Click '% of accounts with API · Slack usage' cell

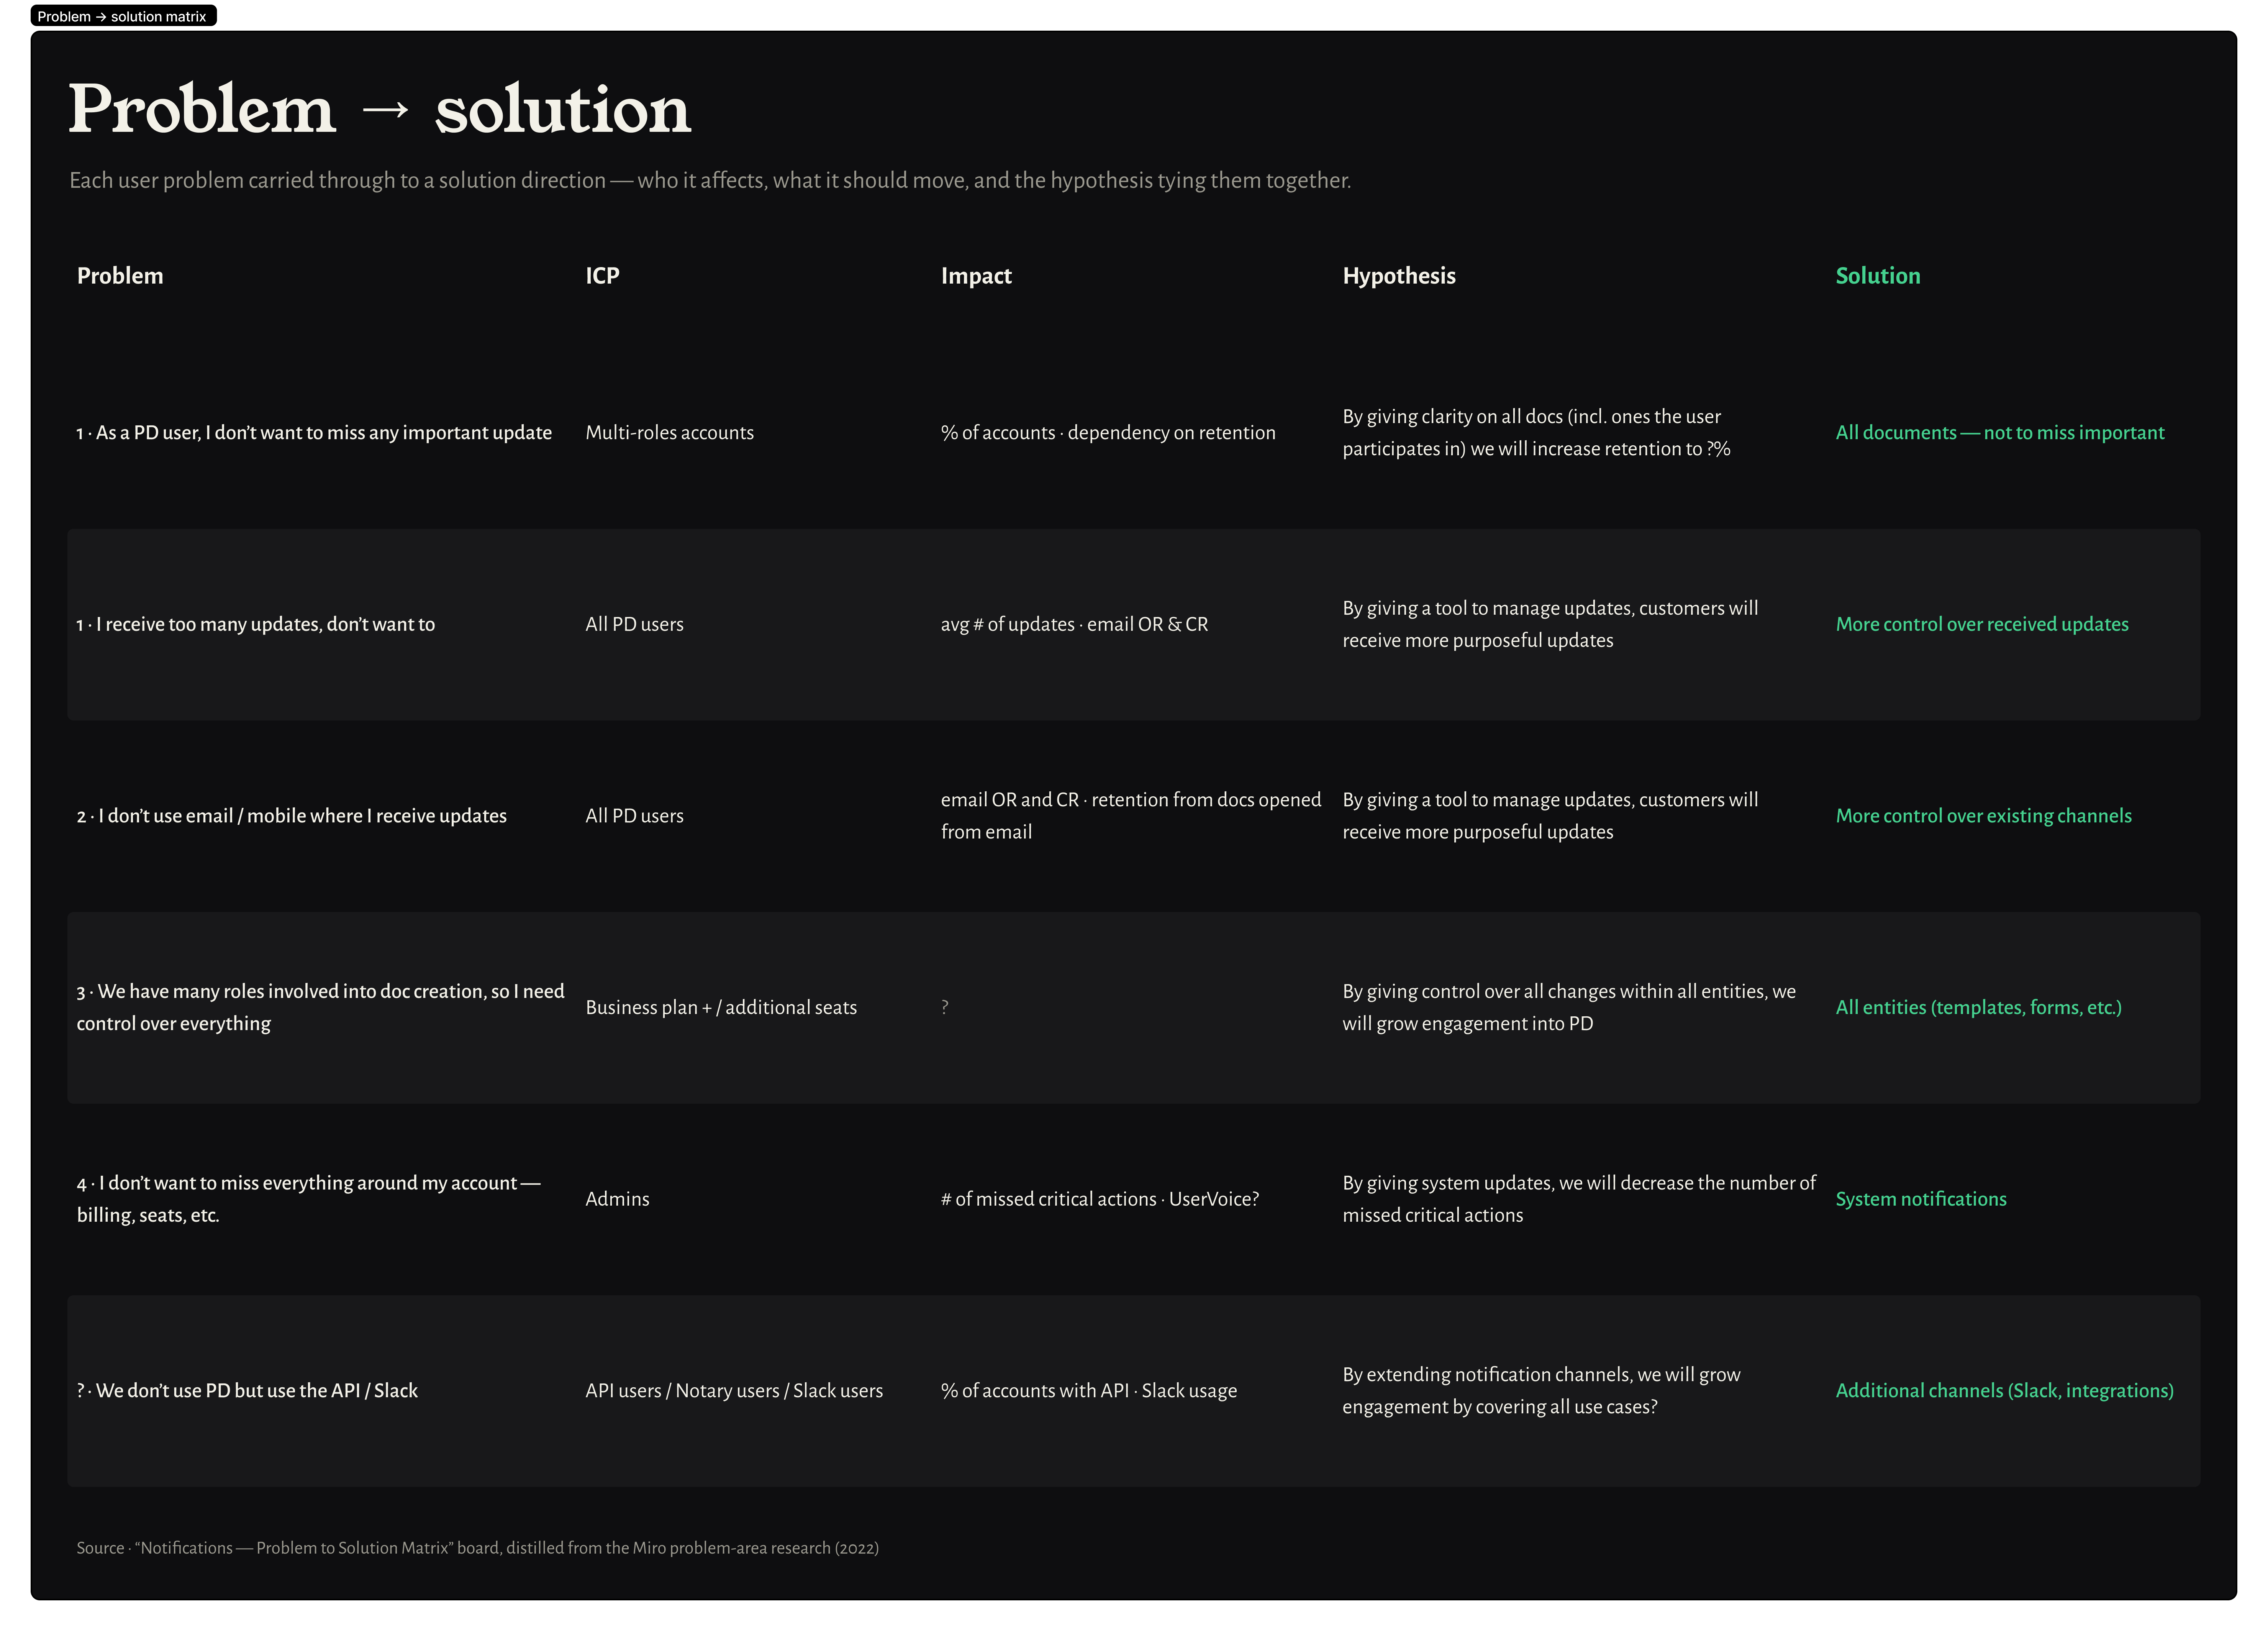pos(1089,1391)
